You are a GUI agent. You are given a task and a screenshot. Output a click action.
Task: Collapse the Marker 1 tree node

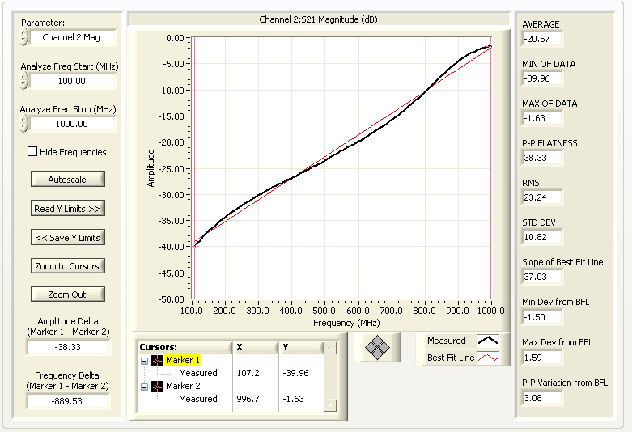pyautogui.click(x=144, y=360)
